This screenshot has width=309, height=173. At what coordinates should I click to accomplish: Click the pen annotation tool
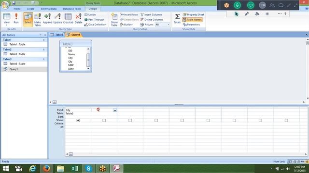tap(247, 14)
